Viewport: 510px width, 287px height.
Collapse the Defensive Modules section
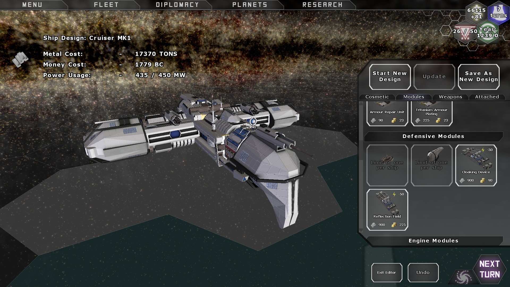tap(433, 136)
